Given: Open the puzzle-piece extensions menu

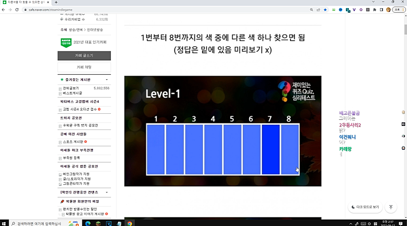Looking at the screenshot, I should click(x=374, y=10).
